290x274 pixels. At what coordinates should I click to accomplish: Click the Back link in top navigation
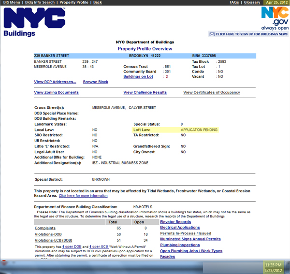(x=97, y=2)
